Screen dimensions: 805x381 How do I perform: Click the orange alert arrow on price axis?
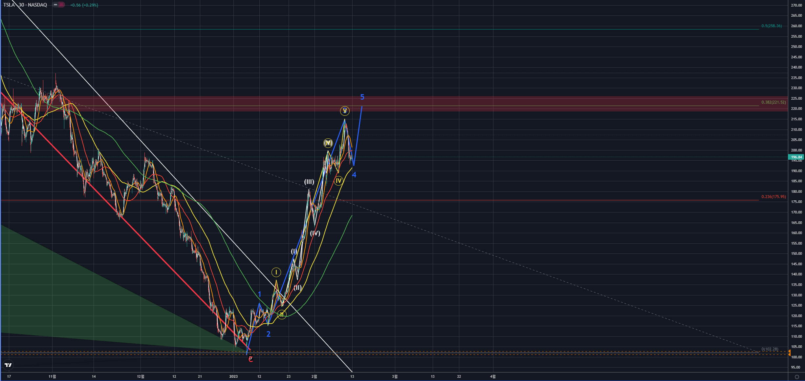click(790, 353)
